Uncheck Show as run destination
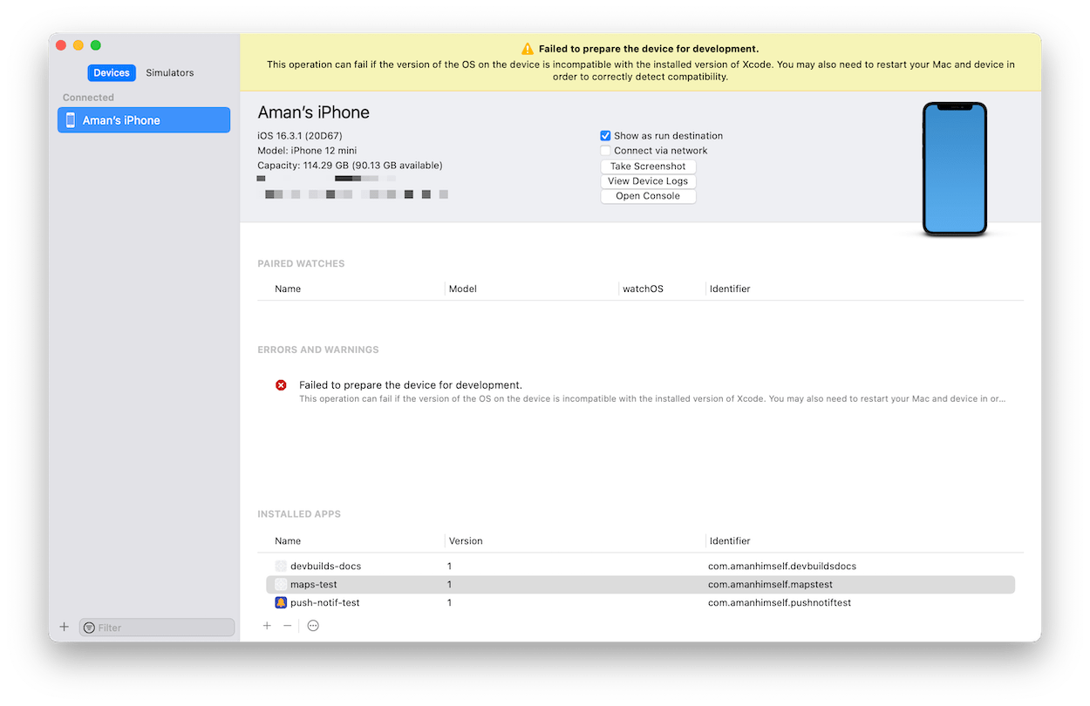 click(605, 135)
